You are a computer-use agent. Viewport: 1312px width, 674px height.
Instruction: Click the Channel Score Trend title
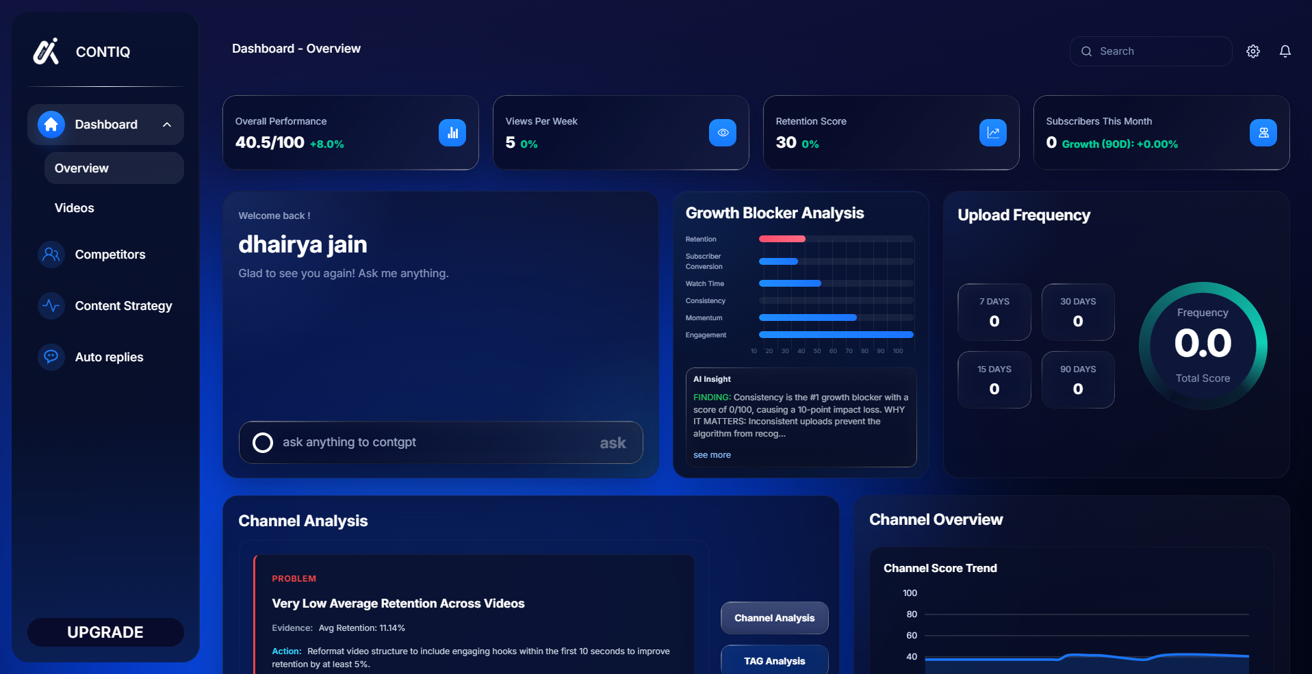click(940, 568)
